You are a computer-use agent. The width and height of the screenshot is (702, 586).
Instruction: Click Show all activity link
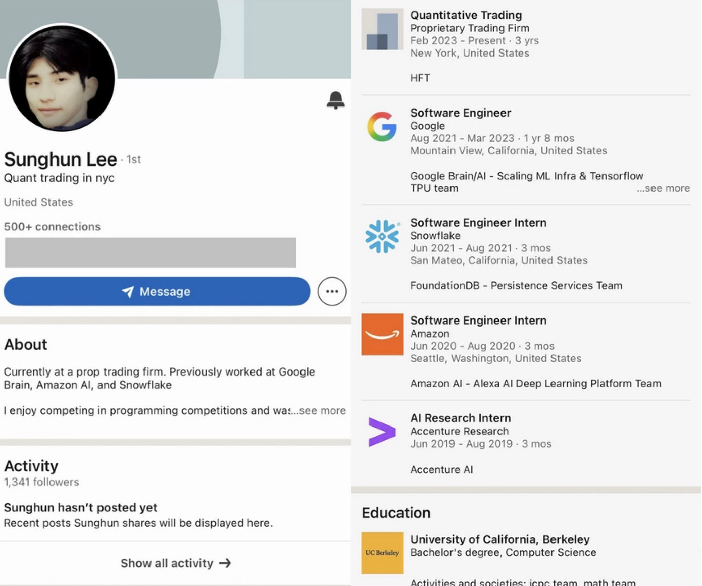click(175, 563)
